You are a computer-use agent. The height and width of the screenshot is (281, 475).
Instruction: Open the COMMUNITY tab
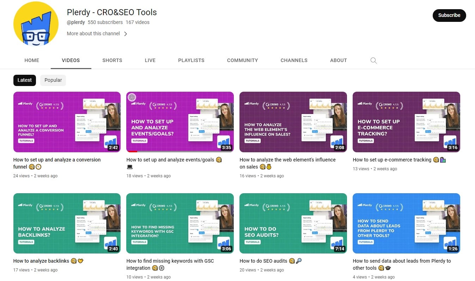tap(242, 60)
